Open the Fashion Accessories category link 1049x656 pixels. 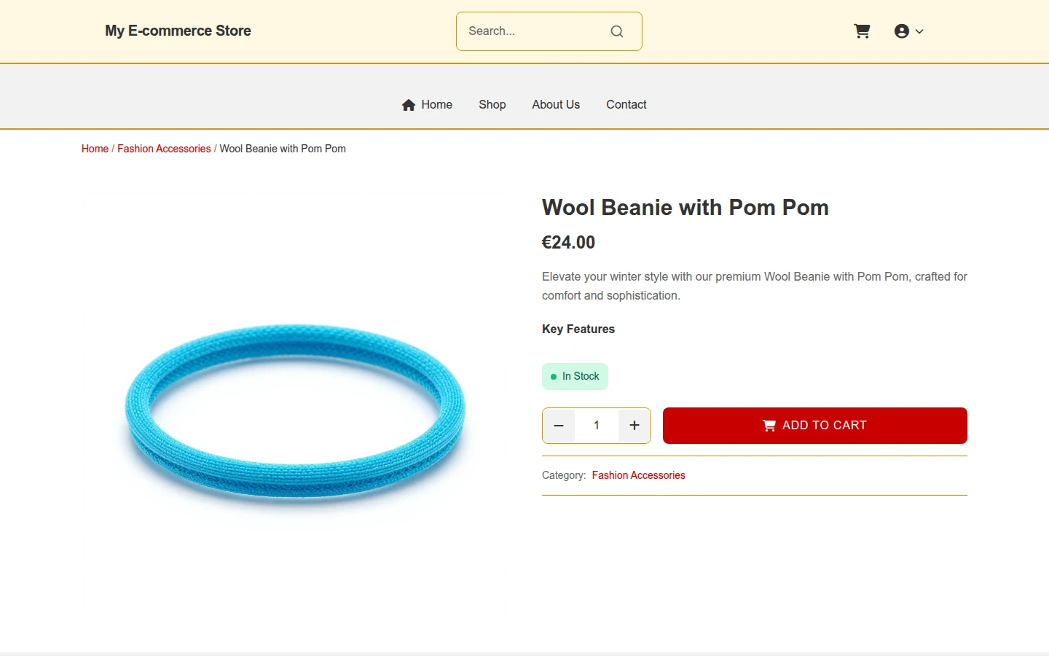[639, 475]
